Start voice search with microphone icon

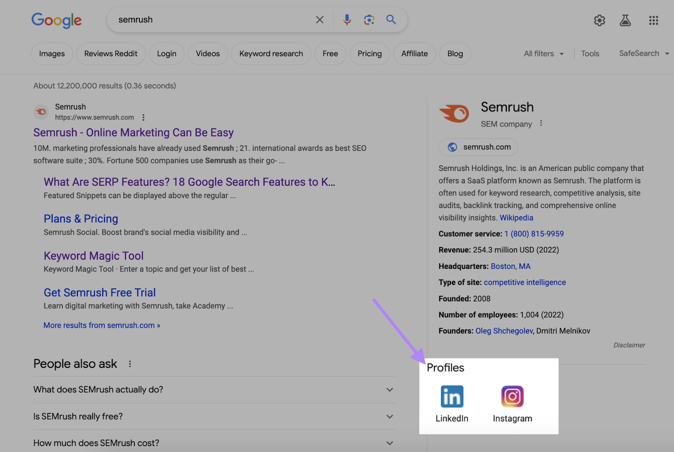tap(347, 19)
